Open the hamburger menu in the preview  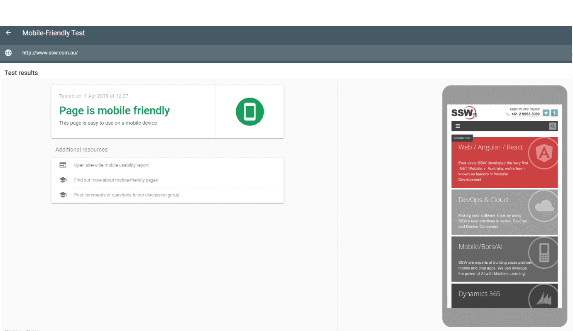[458, 126]
